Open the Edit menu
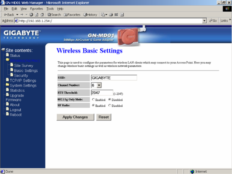This screenshot has height=174, width=232. pos(14,9)
